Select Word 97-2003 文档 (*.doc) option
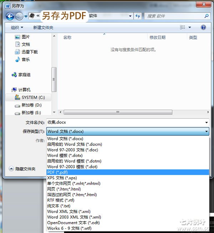Viewport: 214px width, 233px height. pyautogui.click(x=72, y=150)
